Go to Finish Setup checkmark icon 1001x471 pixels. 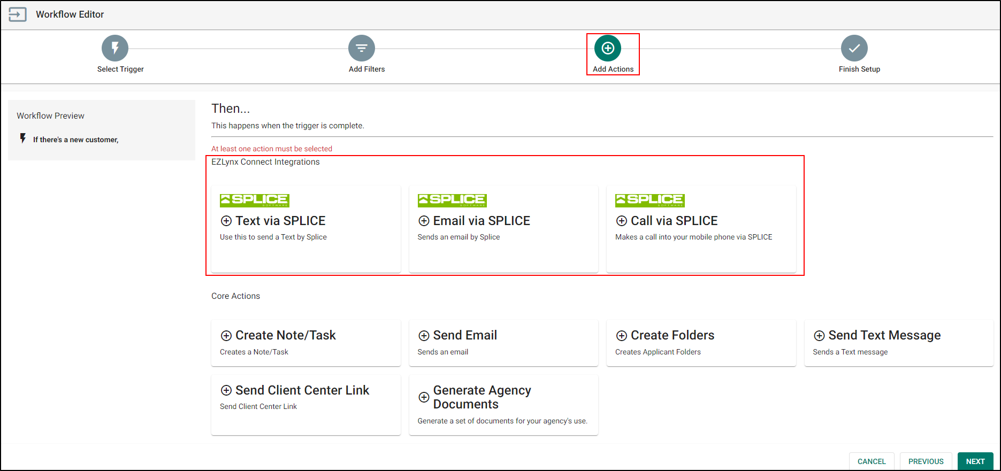click(x=854, y=48)
